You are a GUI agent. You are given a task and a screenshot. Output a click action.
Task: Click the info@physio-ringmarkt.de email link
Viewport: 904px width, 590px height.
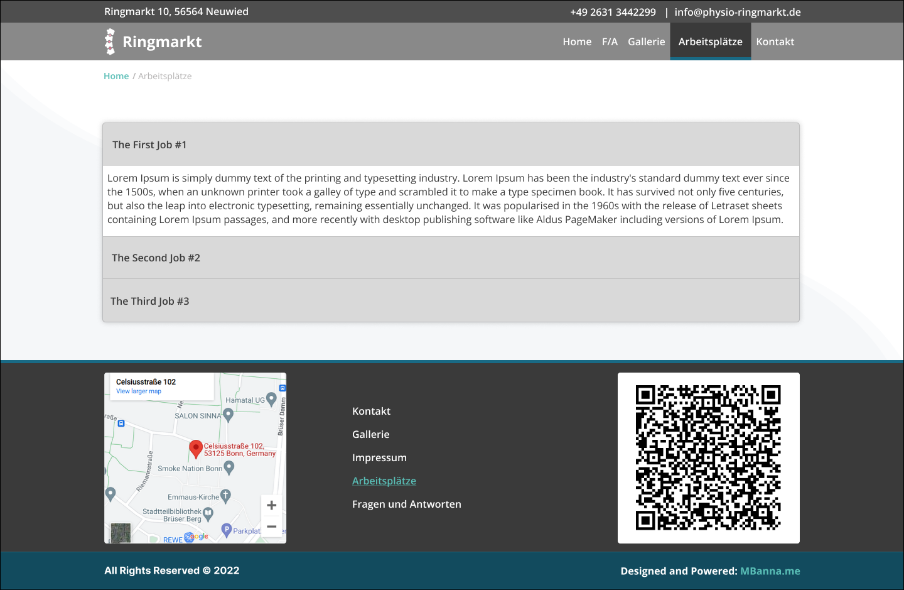tap(738, 12)
